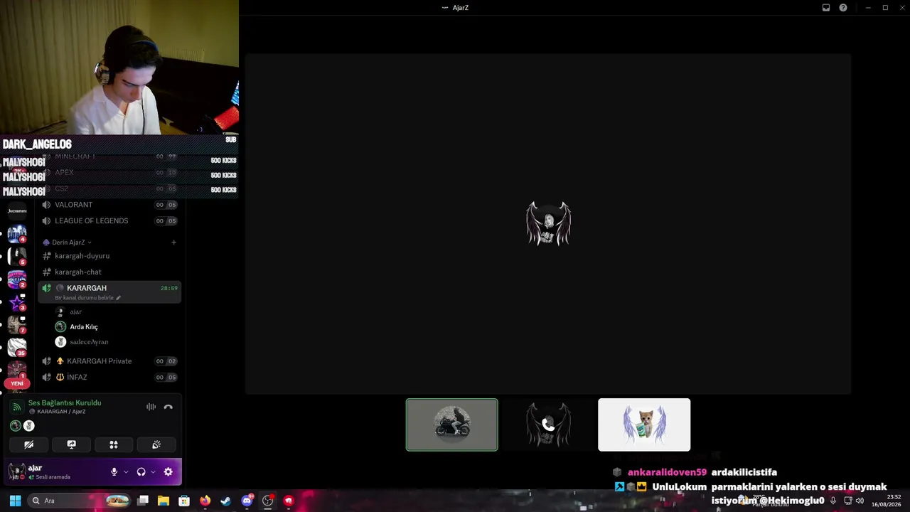Viewport: 910px width, 512px height.
Task: Deafen audio with the headphone icon
Action: coord(141,471)
